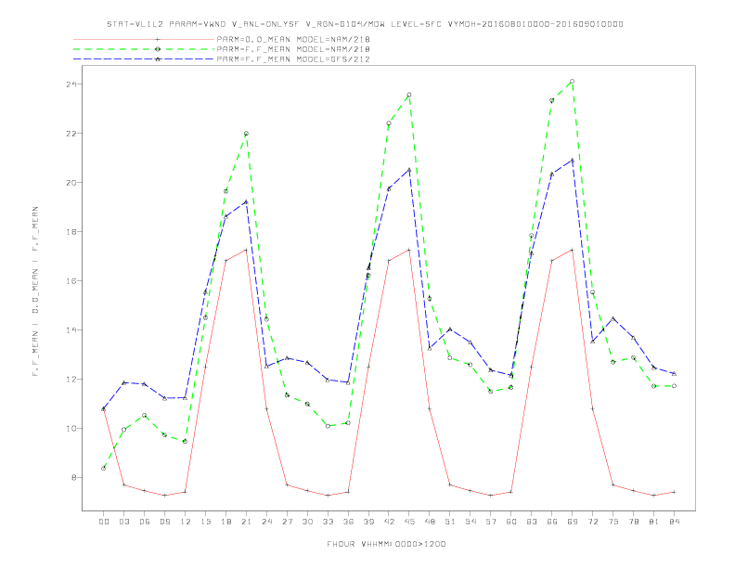This screenshot has height=568, width=735.
Task: Click the blue dashed legend line sample
Action: (144, 59)
